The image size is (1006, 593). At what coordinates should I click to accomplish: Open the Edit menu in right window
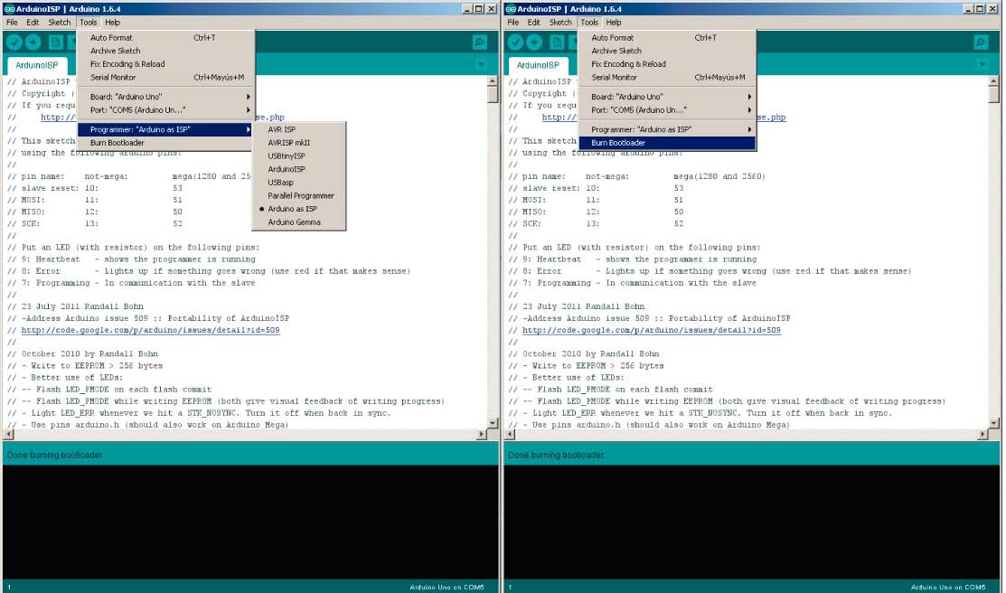[x=534, y=23]
